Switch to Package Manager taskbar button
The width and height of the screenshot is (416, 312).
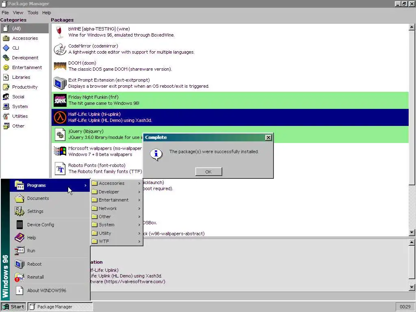point(60,307)
